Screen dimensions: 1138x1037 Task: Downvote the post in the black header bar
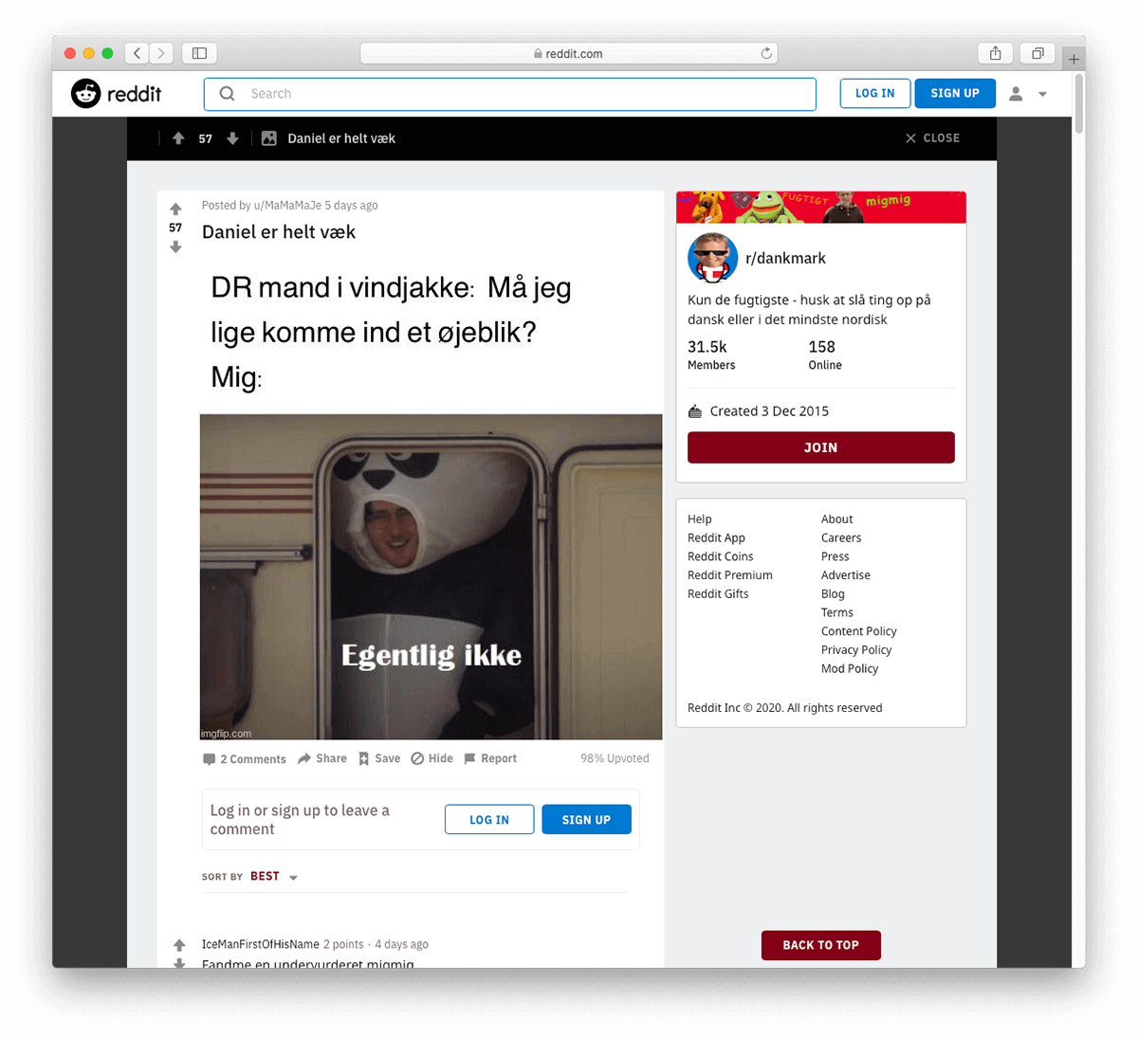(232, 138)
